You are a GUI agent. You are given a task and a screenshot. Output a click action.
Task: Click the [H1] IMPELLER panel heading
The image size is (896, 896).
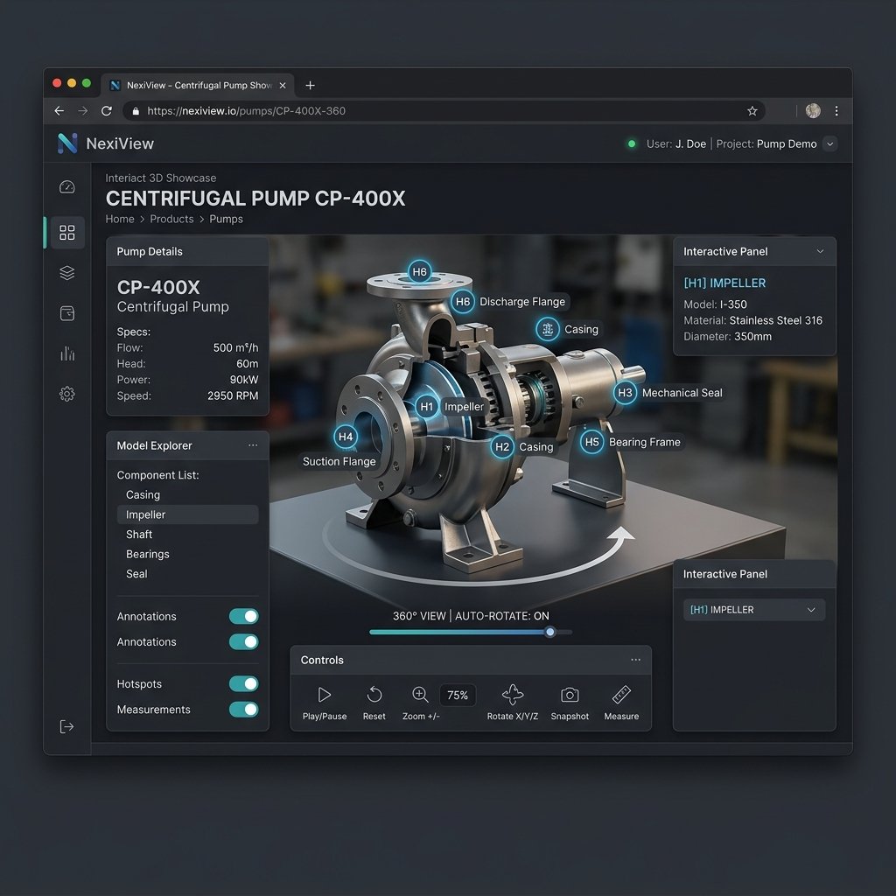pyautogui.click(x=724, y=283)
